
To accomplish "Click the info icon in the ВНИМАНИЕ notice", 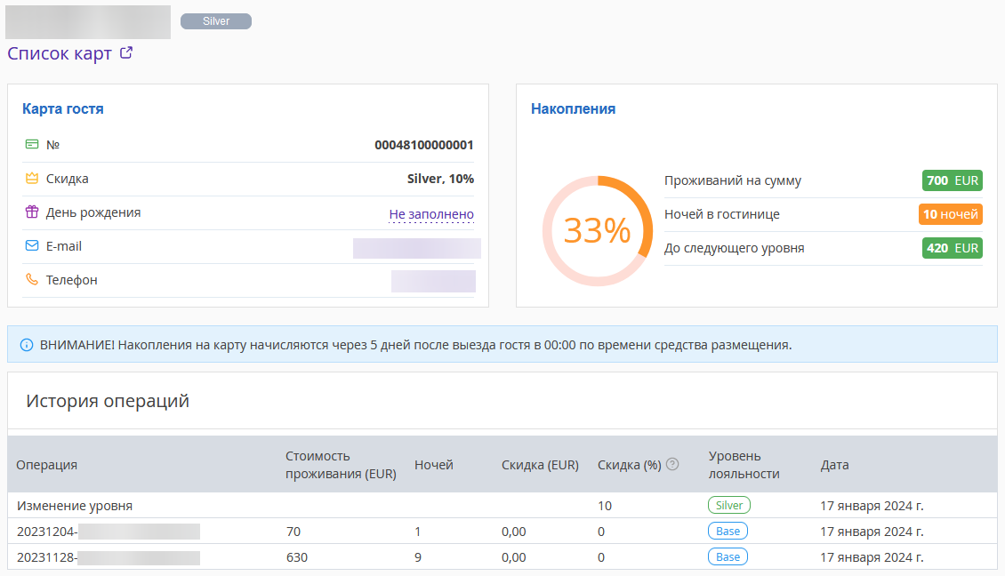I will [27, 345].
